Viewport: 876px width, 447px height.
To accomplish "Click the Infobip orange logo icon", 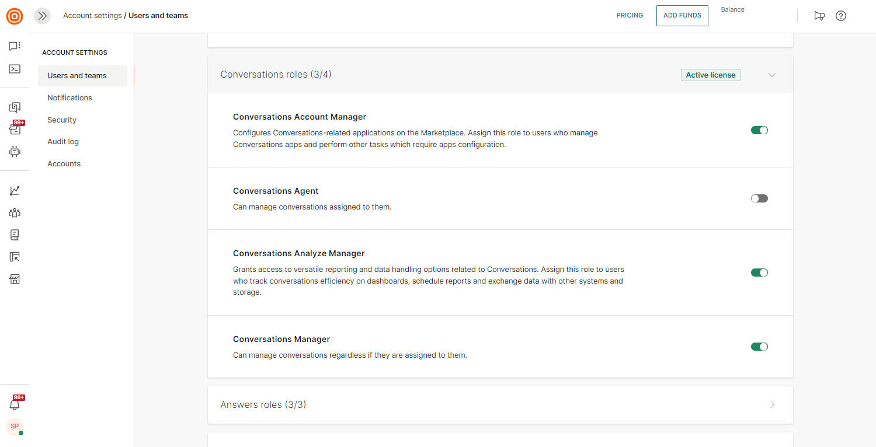I will [x=15, y=16].
